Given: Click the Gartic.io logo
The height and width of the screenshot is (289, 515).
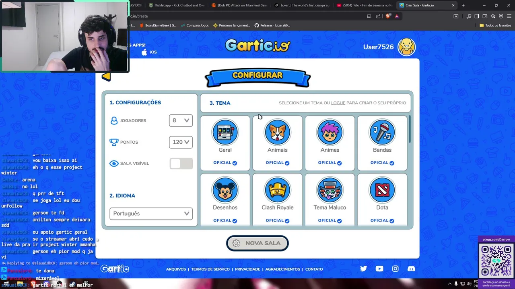Looking at the screenshot, I should [x=257, y=45].
